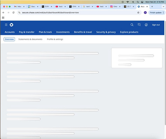This screenshot has height=139, width=166.
Task: Open the secure messages flag icon
Action: 139,25
